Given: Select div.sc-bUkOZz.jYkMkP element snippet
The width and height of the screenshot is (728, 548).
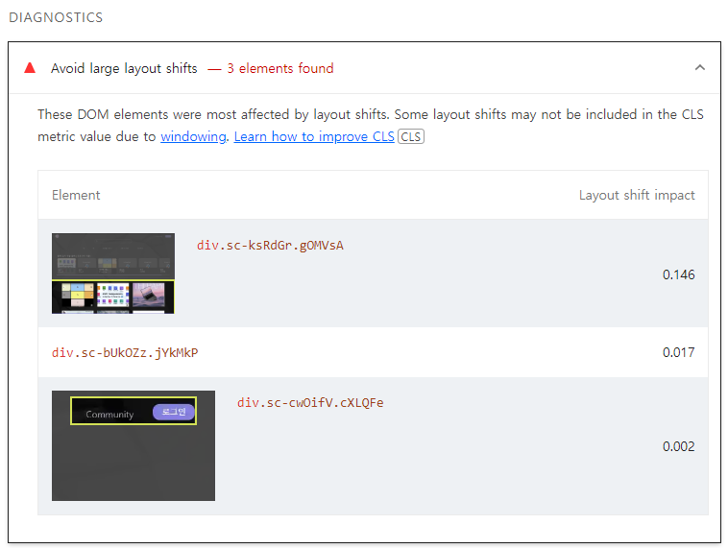Looking at the screenshot, I should (x=125, y=352).
